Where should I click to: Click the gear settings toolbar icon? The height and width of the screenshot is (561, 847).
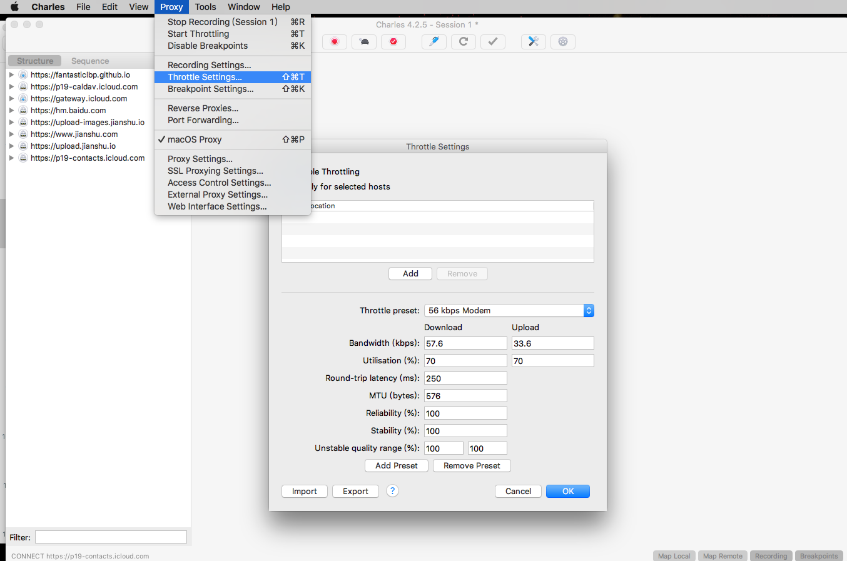(563, 42)
